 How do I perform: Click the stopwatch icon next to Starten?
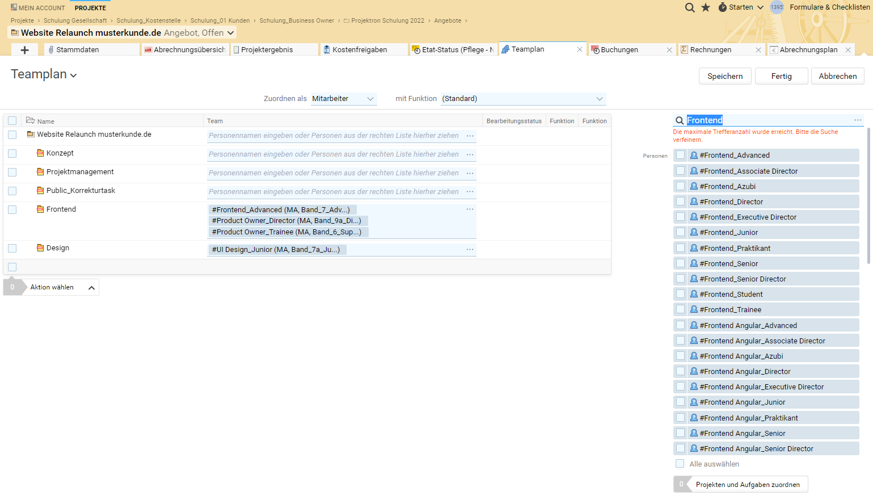[x=722, y=7]
